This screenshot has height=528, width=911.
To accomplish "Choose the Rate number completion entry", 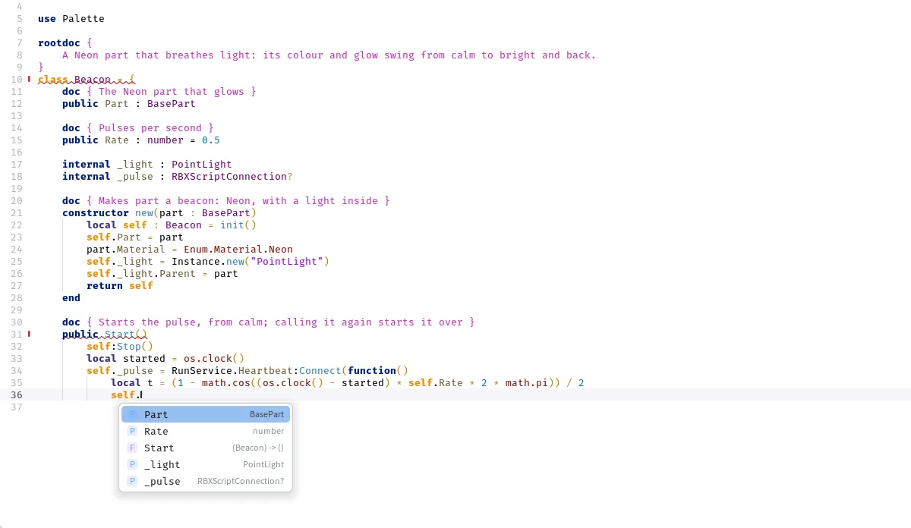I will pos(206,431).
